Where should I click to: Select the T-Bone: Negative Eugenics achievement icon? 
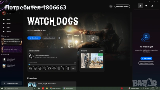click(31, 56)
